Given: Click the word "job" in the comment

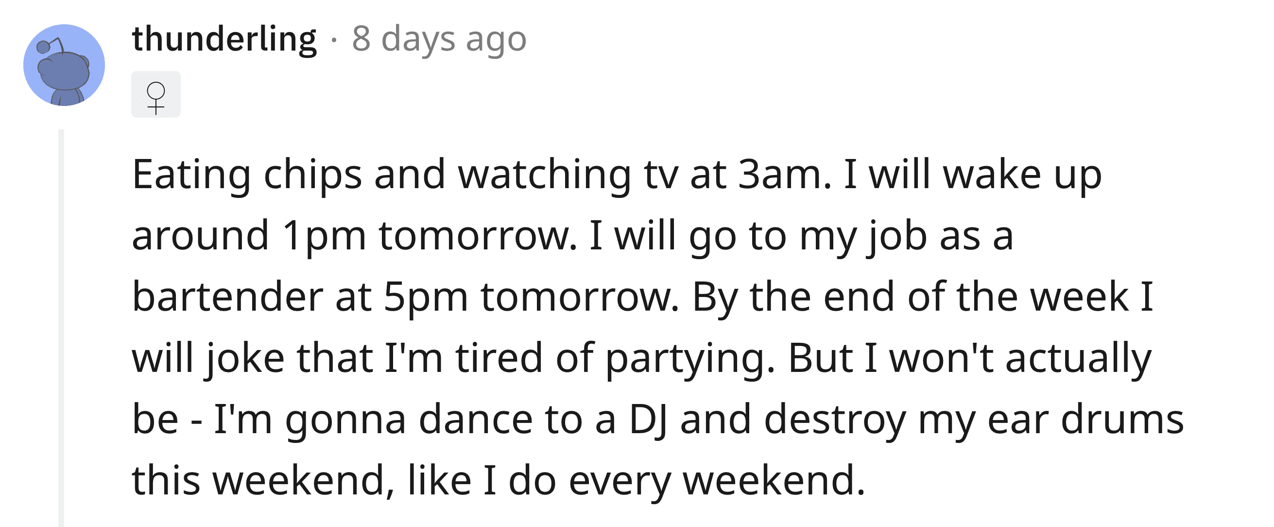Looking at the screenshot, I should (x=895, y=236).
